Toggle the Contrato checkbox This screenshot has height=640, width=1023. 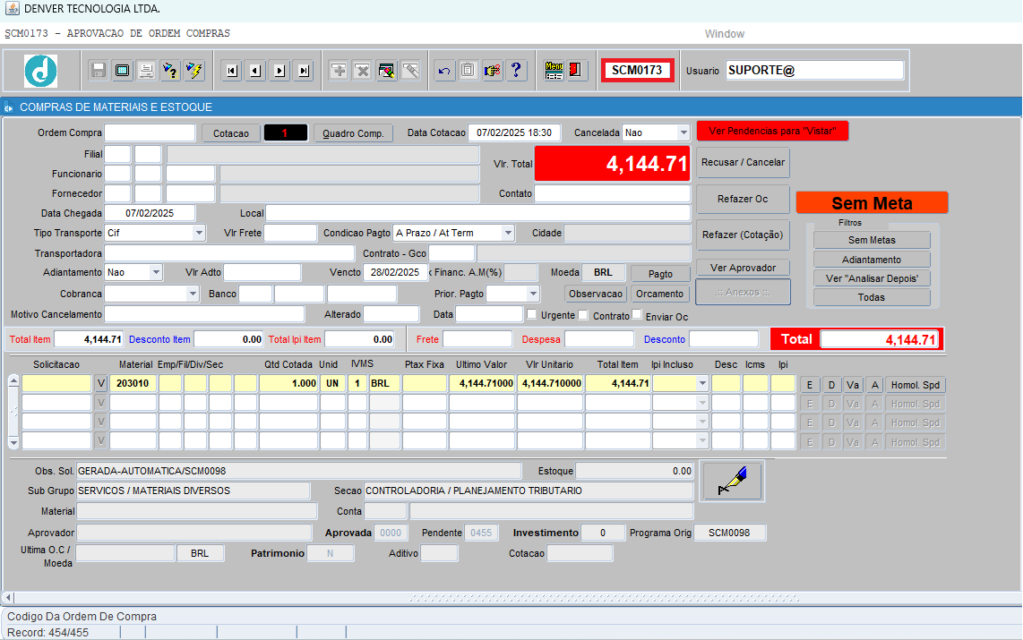tap(583, 315)
